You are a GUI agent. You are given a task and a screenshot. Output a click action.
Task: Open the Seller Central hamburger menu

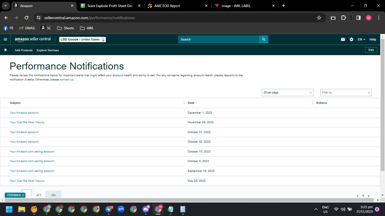5,39
